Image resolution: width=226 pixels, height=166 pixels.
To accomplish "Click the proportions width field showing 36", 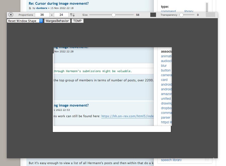I will coord(42,15).
